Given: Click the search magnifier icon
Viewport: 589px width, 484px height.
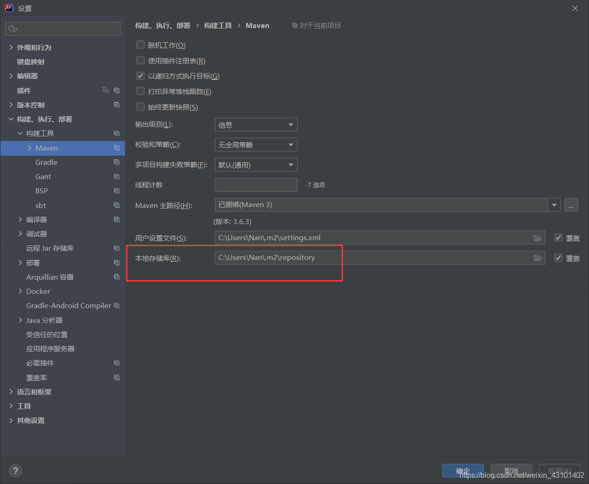Looking at the screenshot, I should click(12, 29).
